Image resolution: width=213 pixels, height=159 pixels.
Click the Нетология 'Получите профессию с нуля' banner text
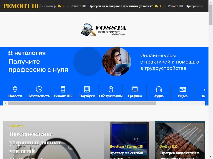click(38, 66)
